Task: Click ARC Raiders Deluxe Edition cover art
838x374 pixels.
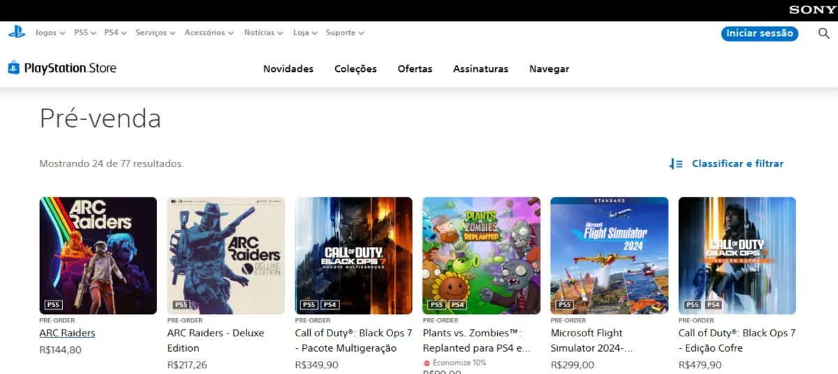Action: click(x=226, y=255)
